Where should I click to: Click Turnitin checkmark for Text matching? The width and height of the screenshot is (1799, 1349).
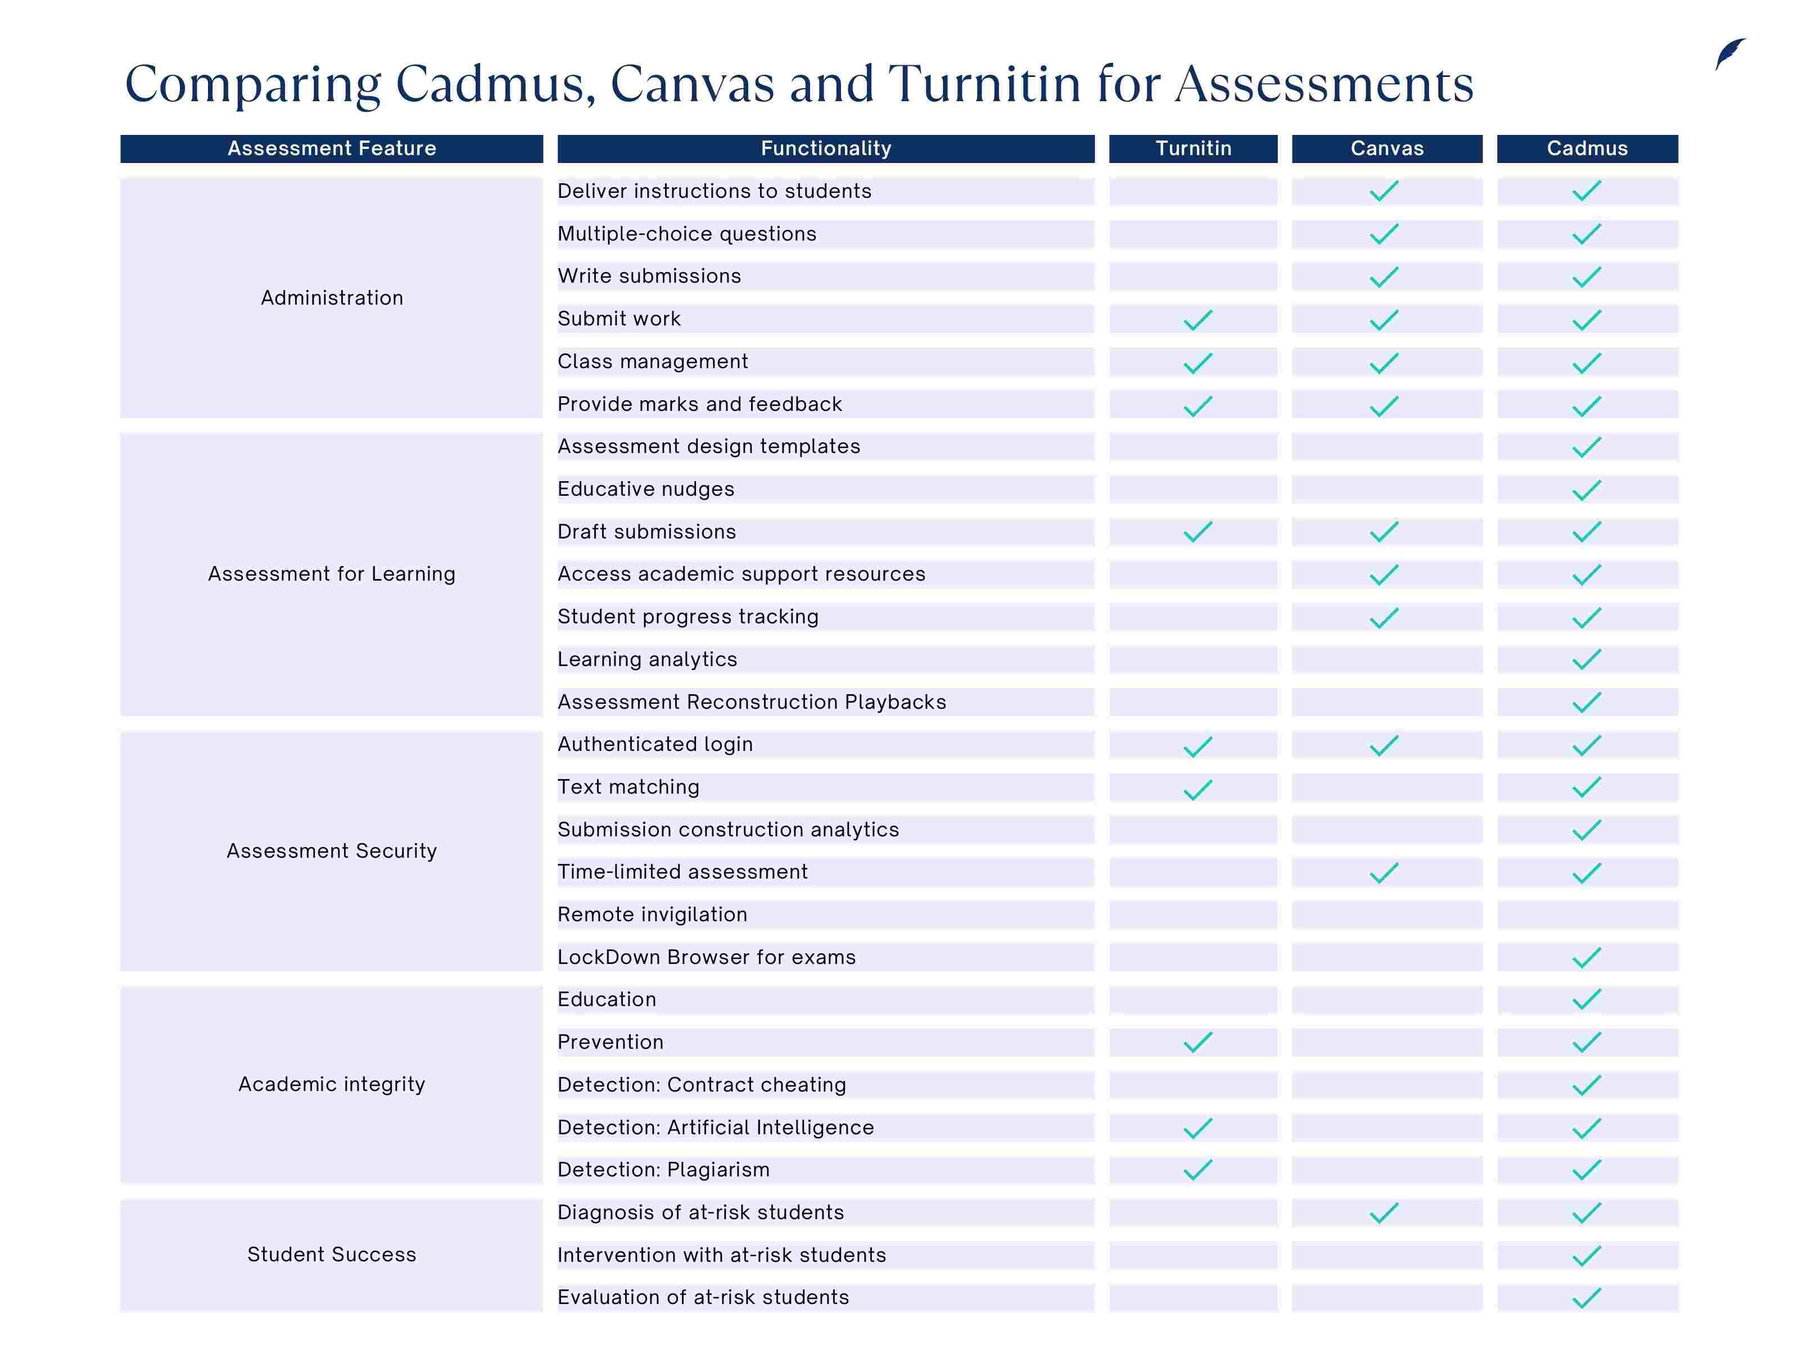point(1198,790)
